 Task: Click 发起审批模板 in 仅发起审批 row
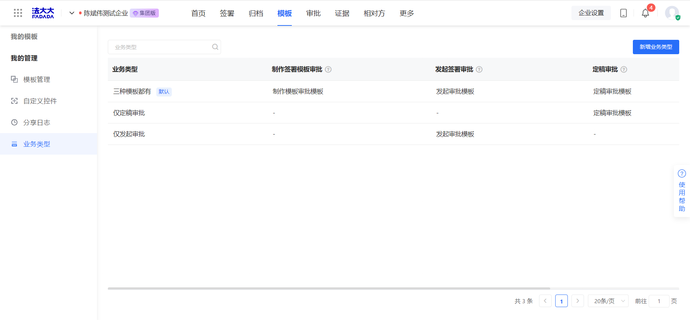pyautogui.click(x=455, y=134)
